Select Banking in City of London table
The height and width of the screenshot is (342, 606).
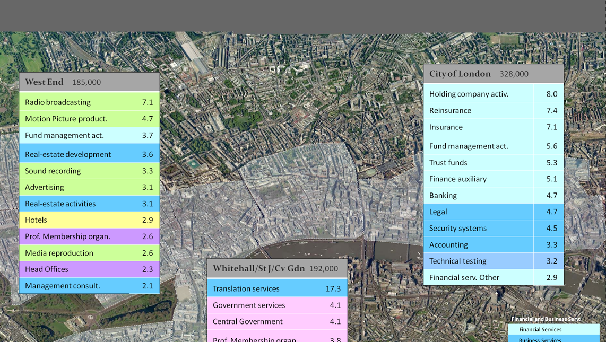(478, 195)
